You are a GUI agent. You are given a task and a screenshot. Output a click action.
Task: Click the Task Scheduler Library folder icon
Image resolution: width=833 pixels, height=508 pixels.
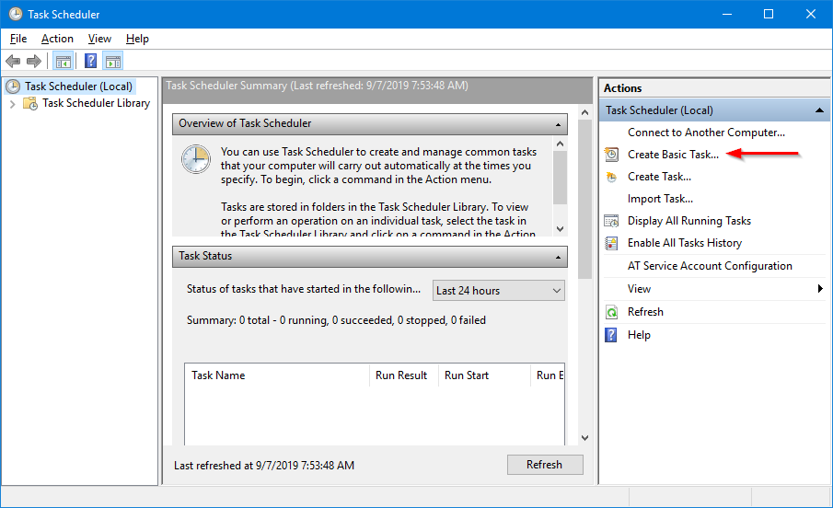[30, 103]
